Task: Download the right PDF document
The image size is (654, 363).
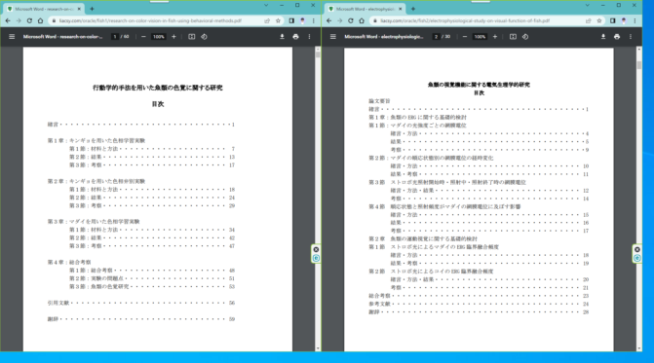Action: click(x=603, y=37)
